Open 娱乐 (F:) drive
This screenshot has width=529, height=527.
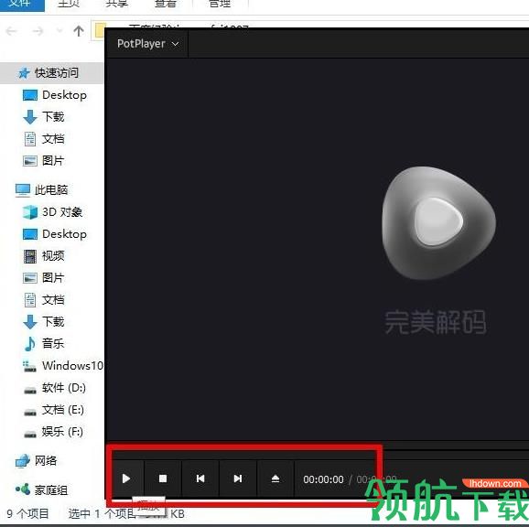point(53,432)
